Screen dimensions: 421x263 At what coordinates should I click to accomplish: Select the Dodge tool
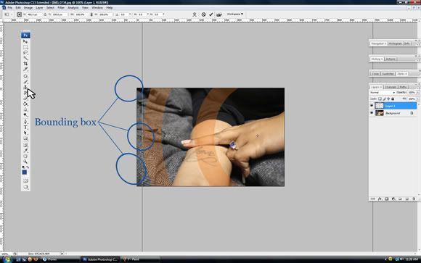[x=25, y=114]
